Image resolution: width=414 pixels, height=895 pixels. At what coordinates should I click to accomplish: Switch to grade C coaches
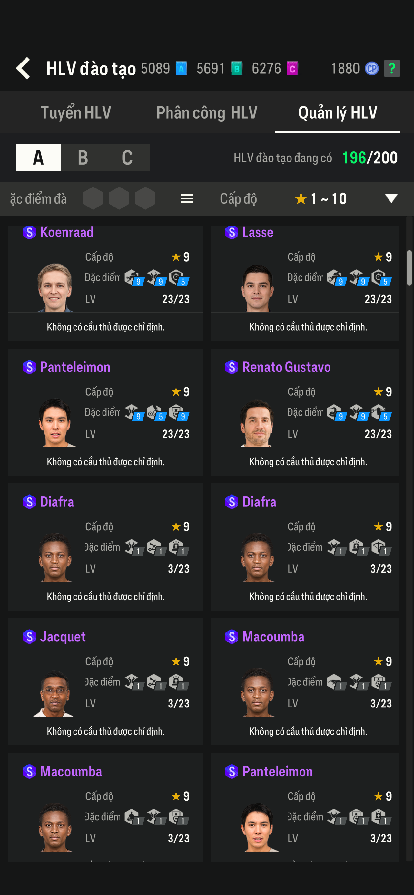click(127, 158)
